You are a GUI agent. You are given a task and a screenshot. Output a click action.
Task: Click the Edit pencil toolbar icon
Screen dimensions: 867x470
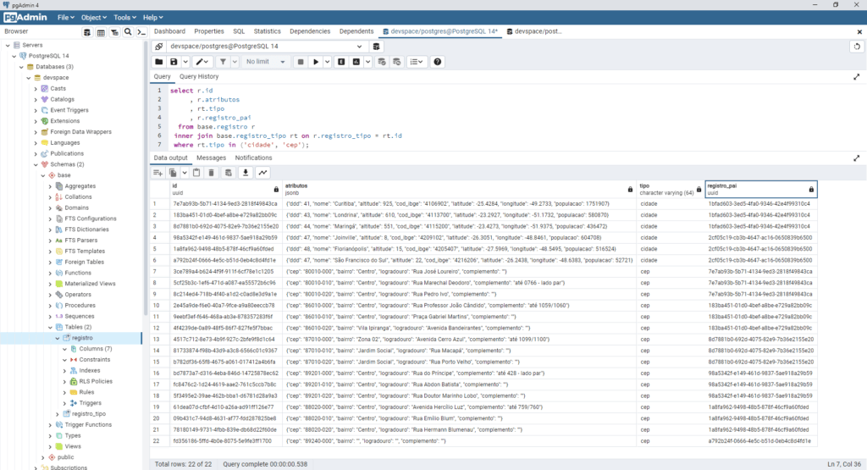coord(200,62)
